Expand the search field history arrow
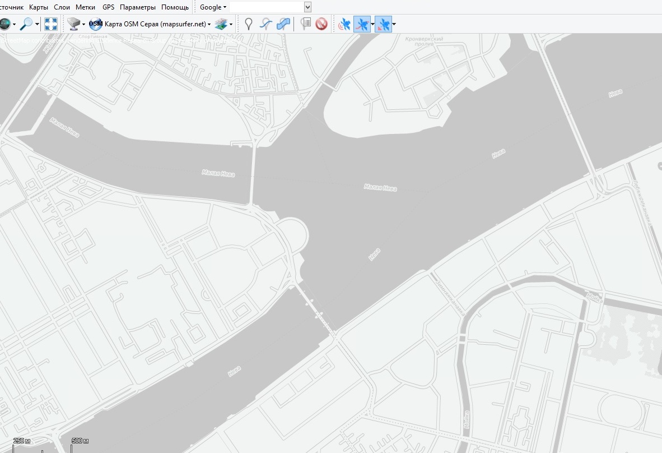 (307, 7)
